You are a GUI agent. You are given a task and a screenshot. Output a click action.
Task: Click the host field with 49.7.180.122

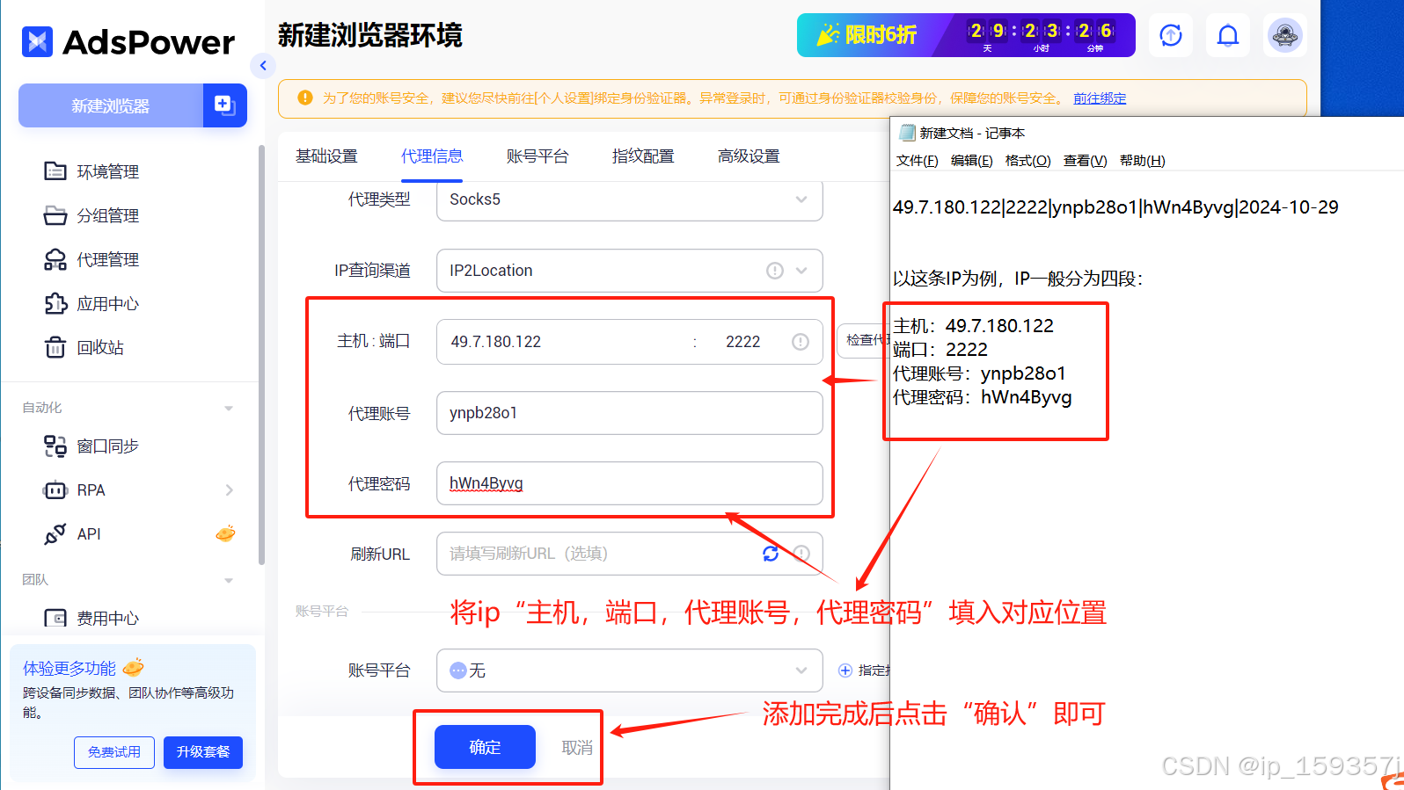coord(563,342)
